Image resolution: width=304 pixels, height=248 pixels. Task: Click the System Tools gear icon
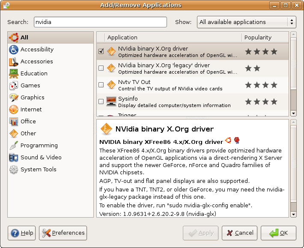pyautogui.click(x=14, y=170)
